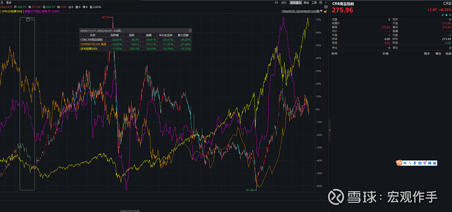Click the rightmost grid icon on Sogou toolbar
Screen dimensions: 452x212
pos(435,163)
